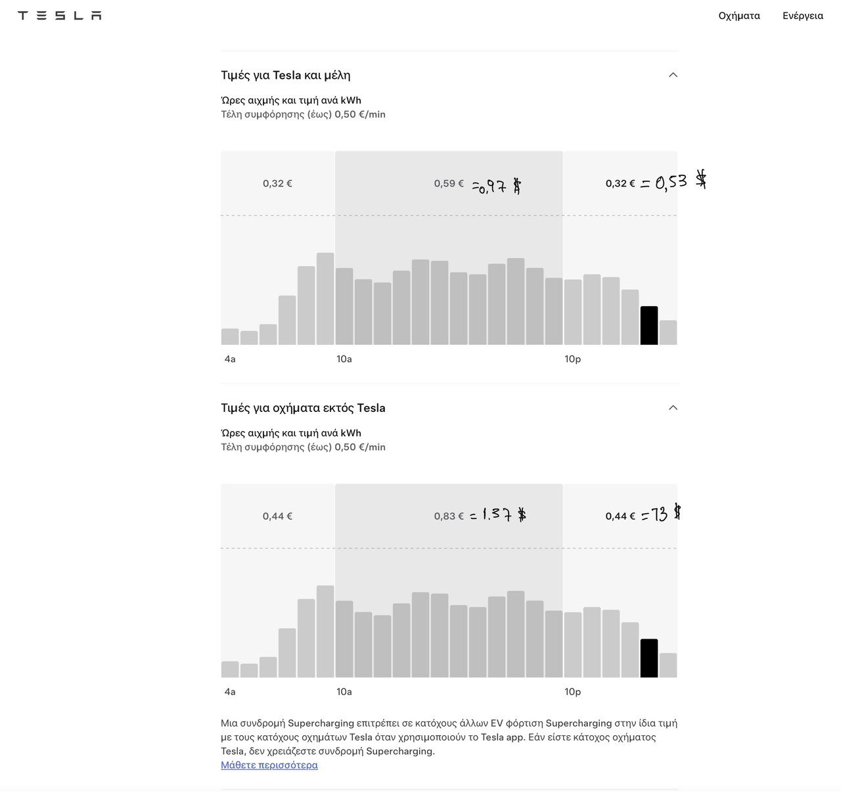Click Ώρες αιχμής subtitle in the Tesla members section
841x793 pixels.
pyautogui.click(x=291, y=101)
